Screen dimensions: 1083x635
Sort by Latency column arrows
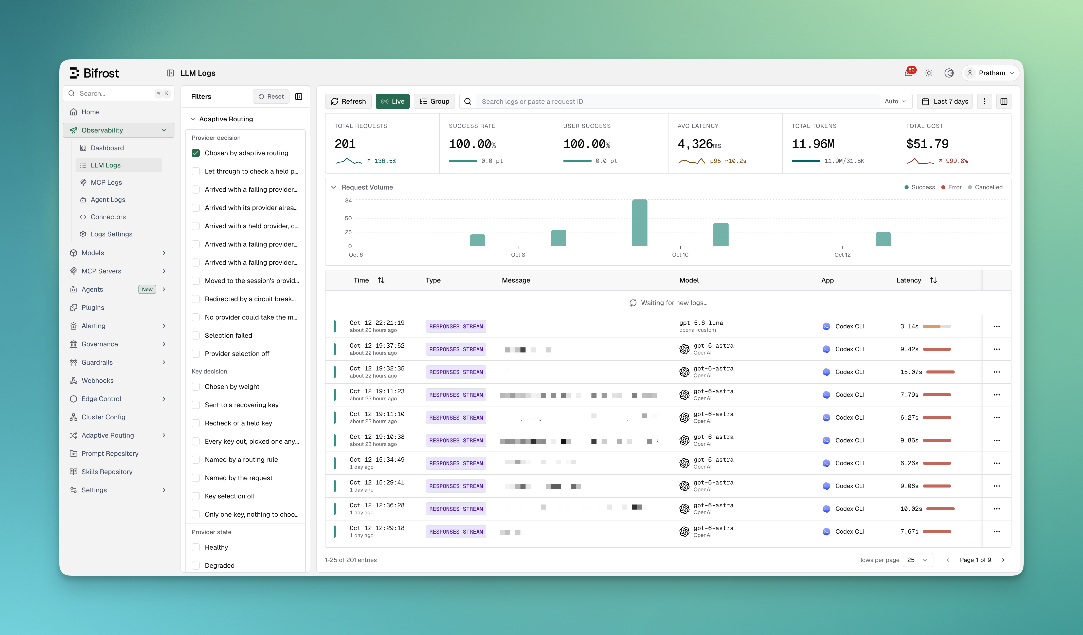(933, 280)
